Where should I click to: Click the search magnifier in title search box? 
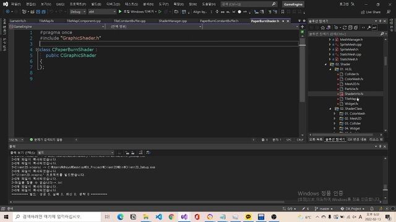(x=273, y=4)
